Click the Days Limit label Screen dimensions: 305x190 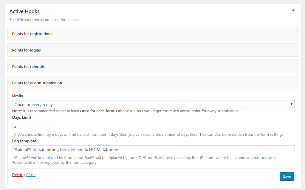21,117
